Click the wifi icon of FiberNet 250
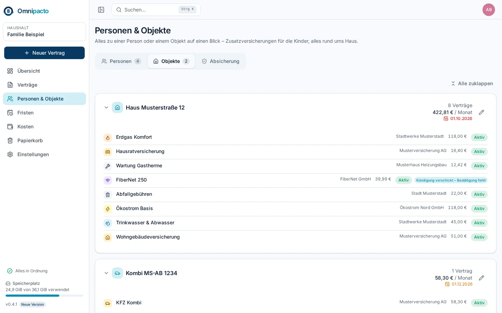502x313 pixels. [x=108, y=180]
